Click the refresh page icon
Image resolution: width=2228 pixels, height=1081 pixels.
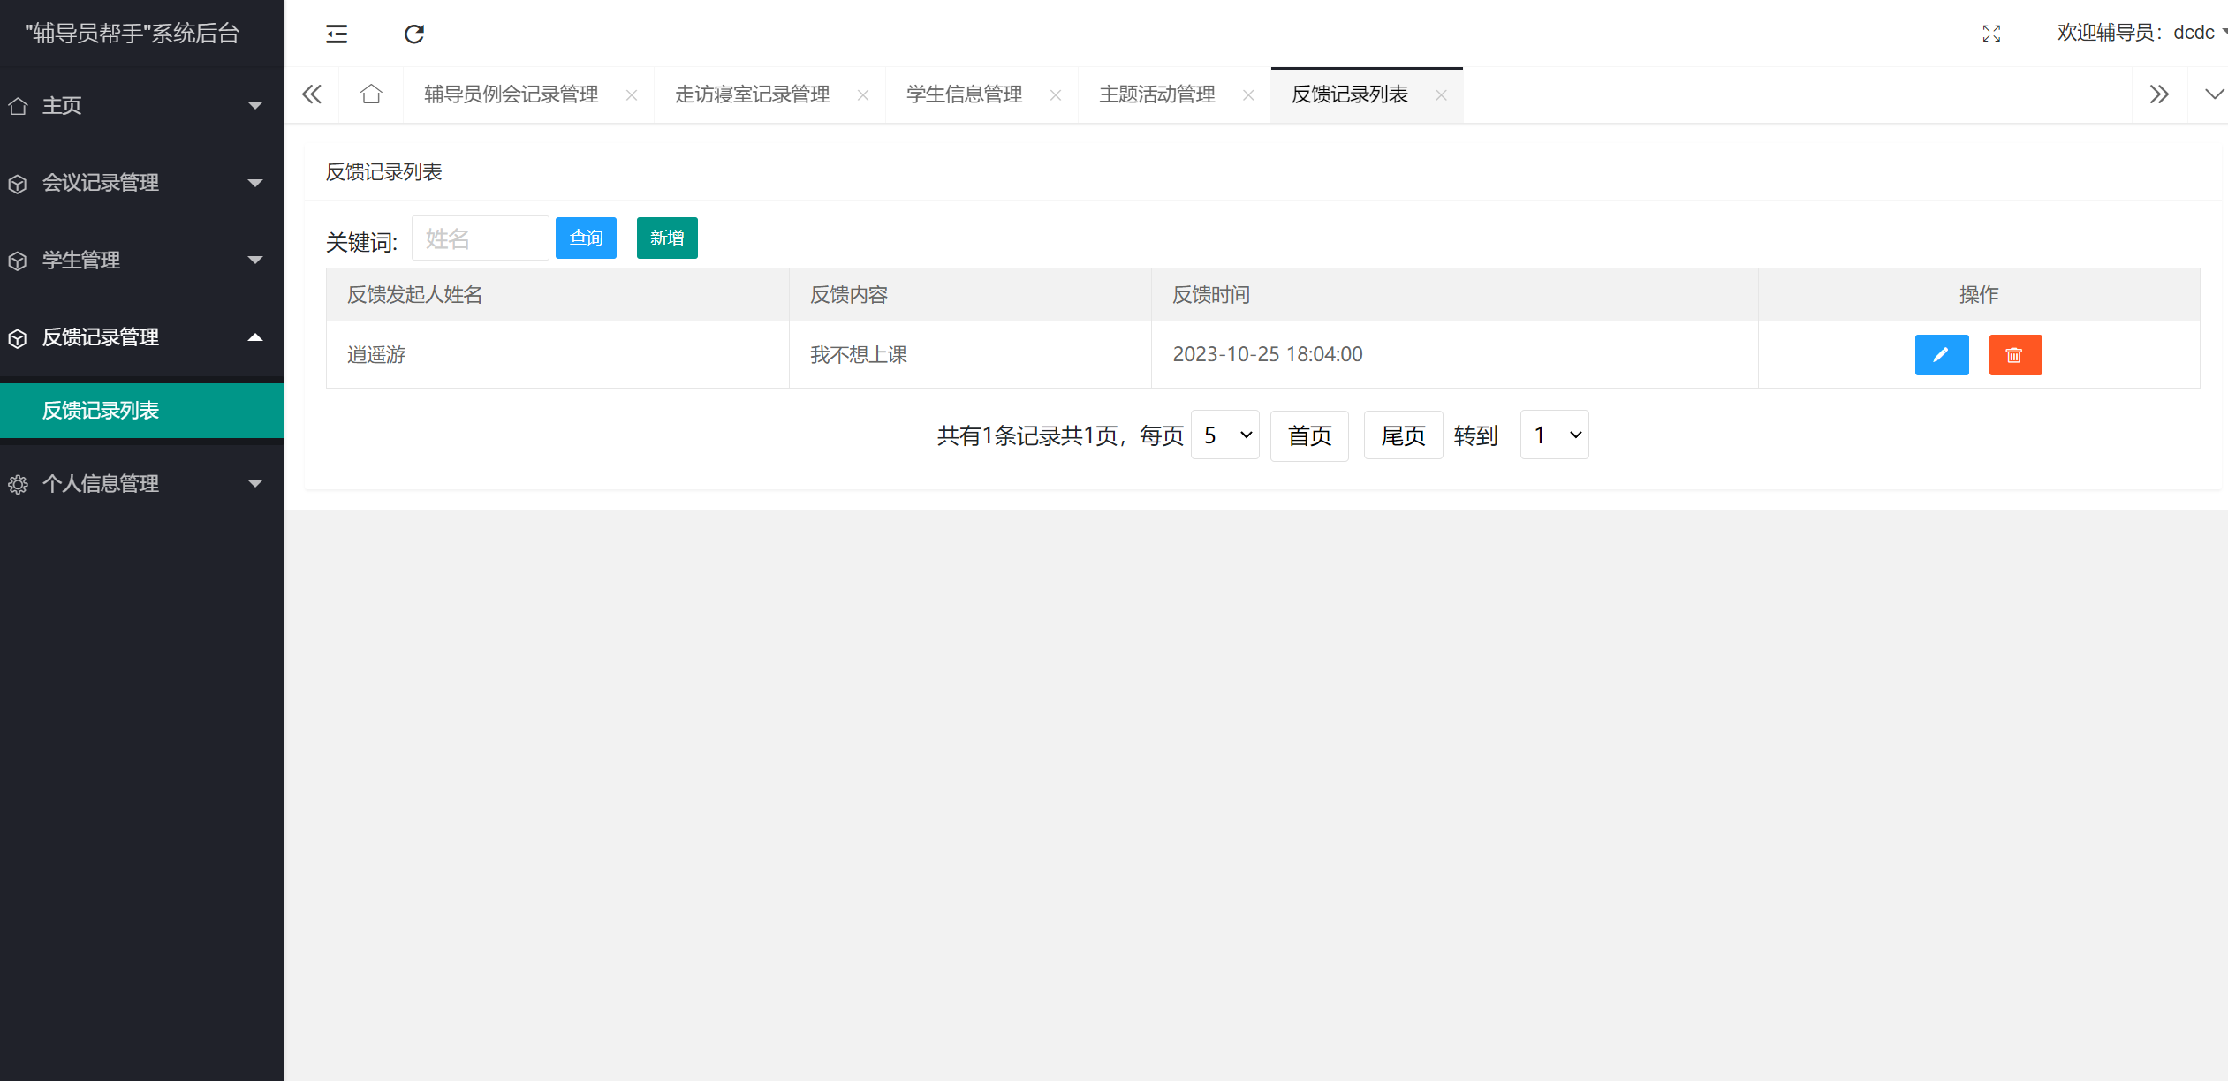pos(414,34)
